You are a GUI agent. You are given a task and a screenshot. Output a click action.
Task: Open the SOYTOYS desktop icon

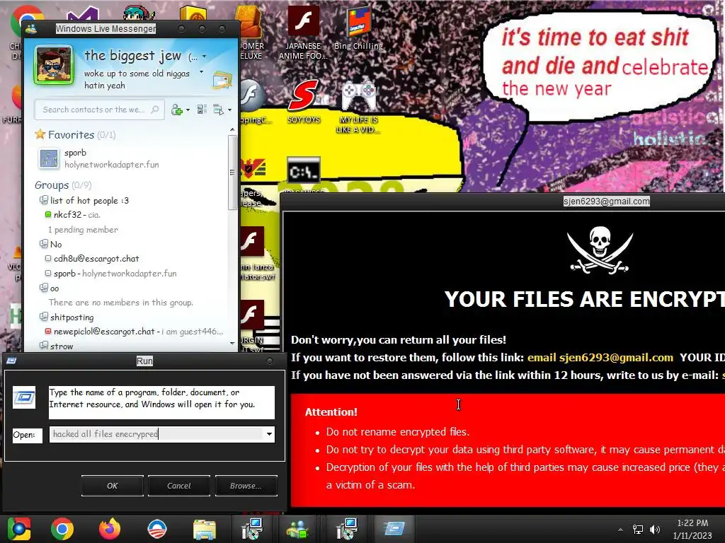click(x=303, y=102)
